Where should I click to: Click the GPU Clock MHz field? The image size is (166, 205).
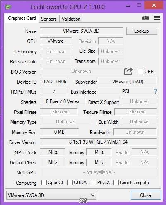point(53,152)
